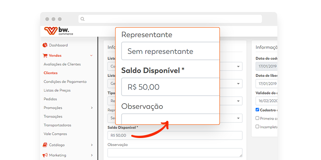Open the Catálogo menu
The width and height of the screenshot is (321, 160).
click(x=57, y=145)
